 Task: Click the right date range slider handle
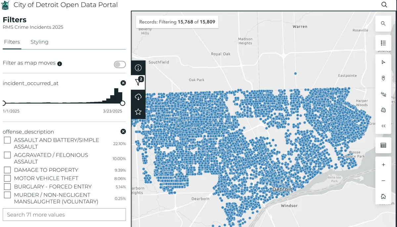(x=122, y=103)
